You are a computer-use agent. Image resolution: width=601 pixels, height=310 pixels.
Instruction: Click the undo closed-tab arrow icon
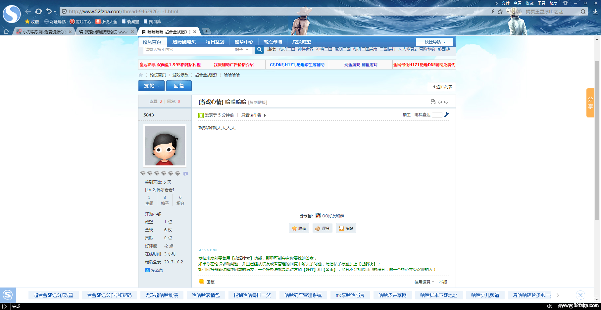click(x=49, y=11)
